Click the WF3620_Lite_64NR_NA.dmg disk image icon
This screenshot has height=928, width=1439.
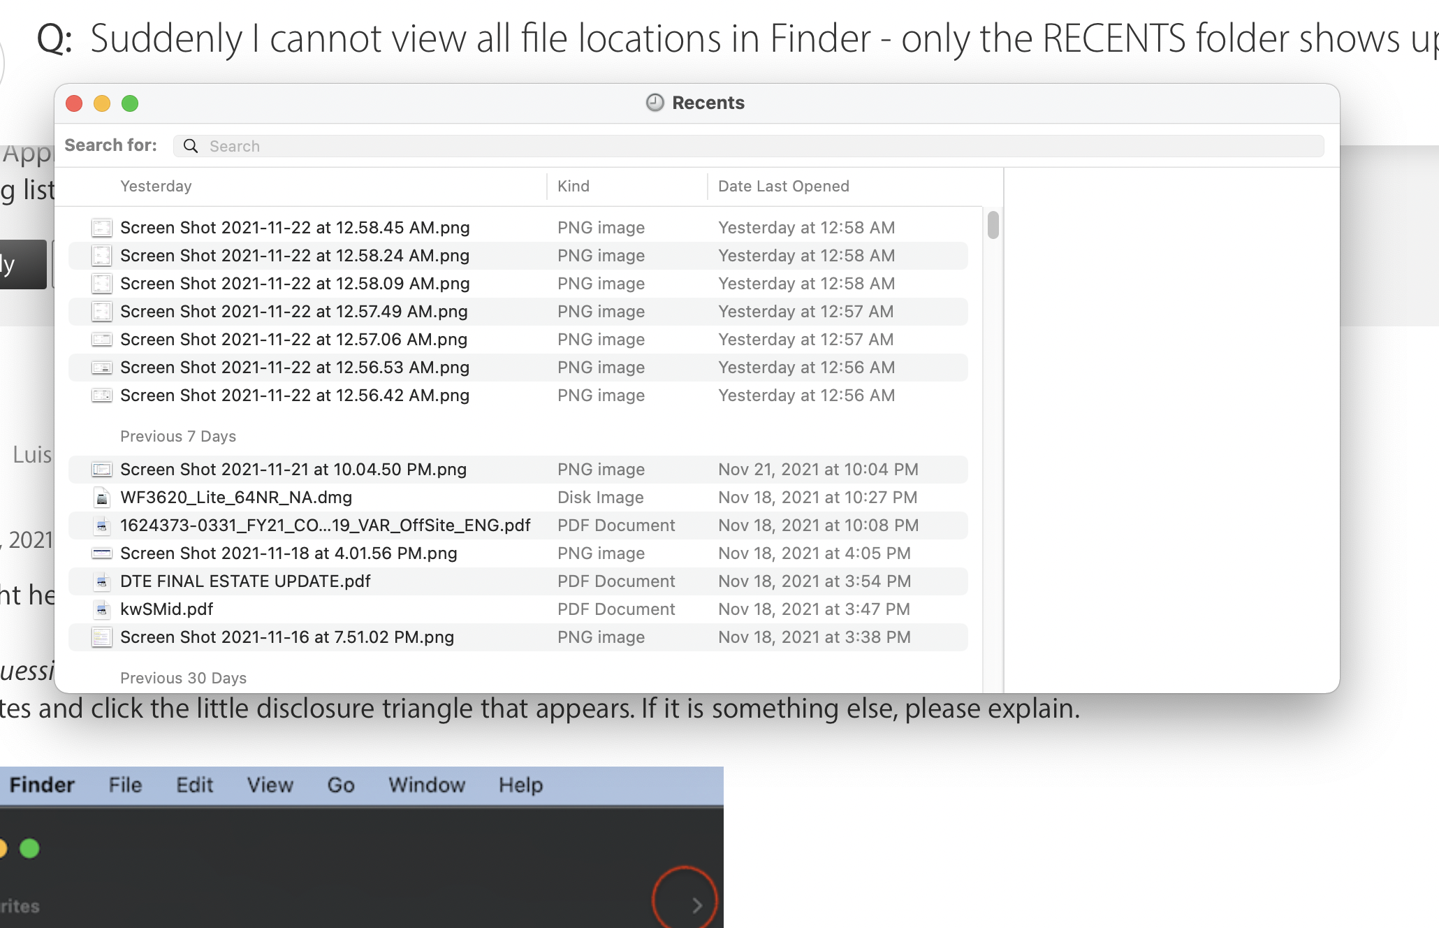click(x=102, y=498)
